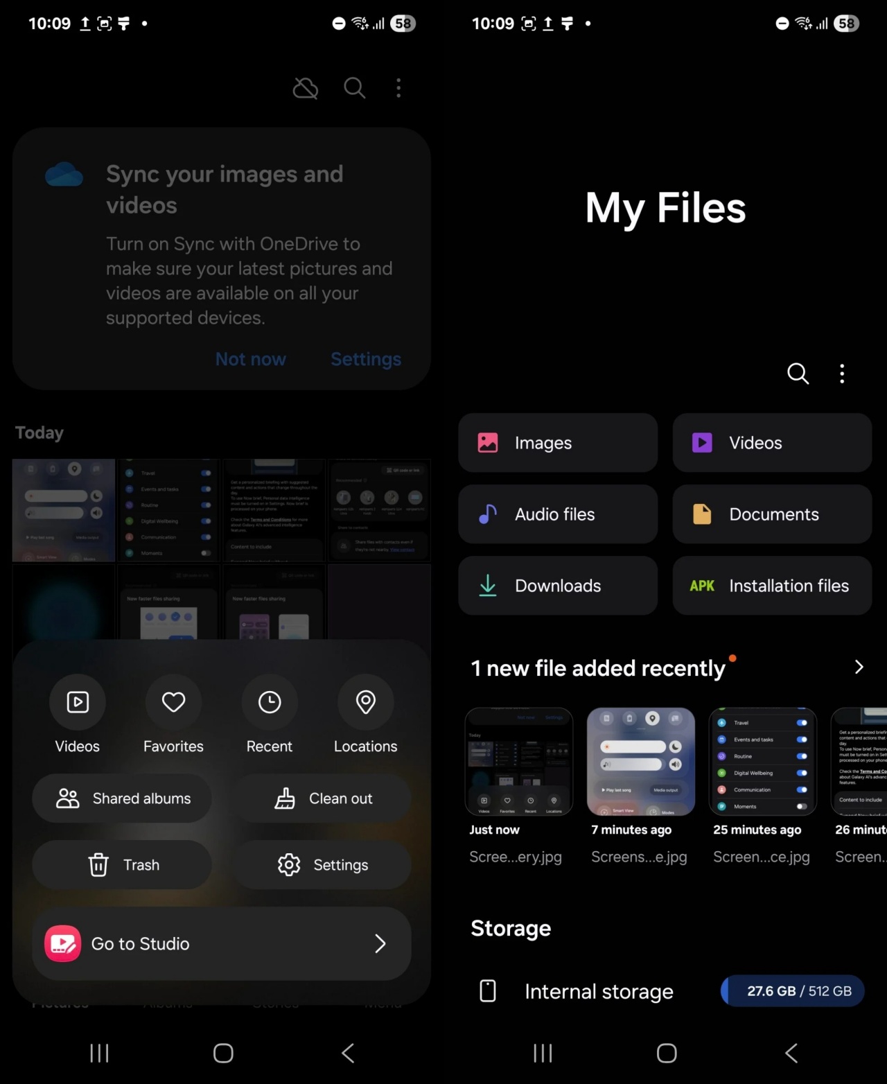The image size is (887, 1084).
Task: Search in My Files
Action: pyautogui.click(x=798, y=374)
